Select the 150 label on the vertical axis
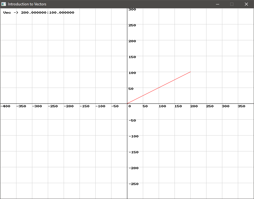This screenshot has width=254, height=199. pos(132,57)
